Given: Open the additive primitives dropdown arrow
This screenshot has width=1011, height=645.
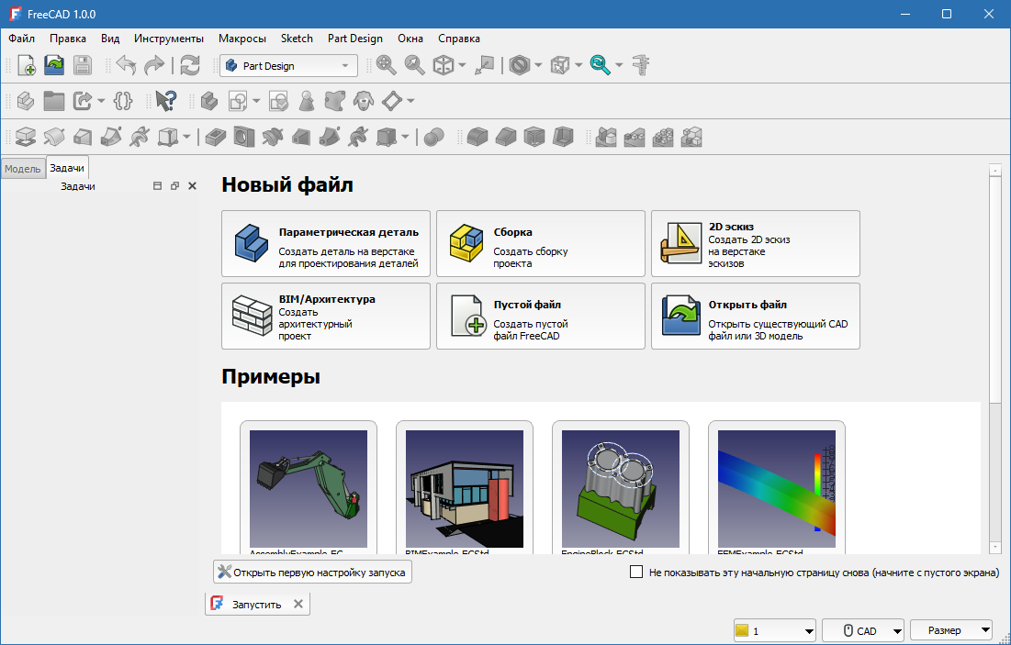Looking at the screenshot, I should [x=185, y=136].
